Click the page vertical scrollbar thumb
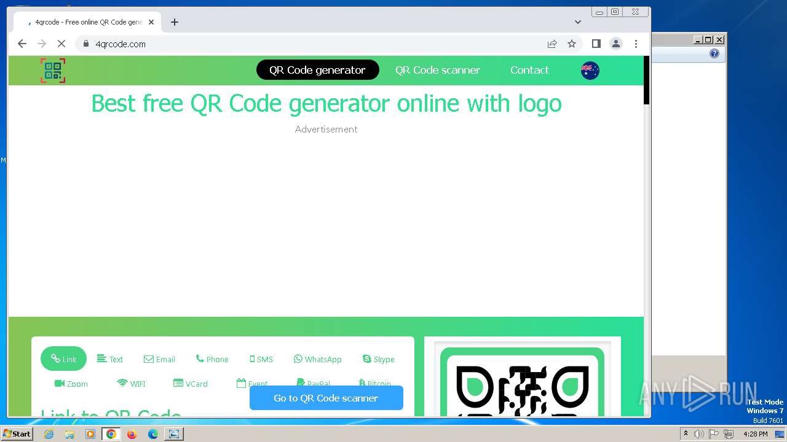This screenshot has width=787, height=442. pyautogui.click(x=646, y=80)
